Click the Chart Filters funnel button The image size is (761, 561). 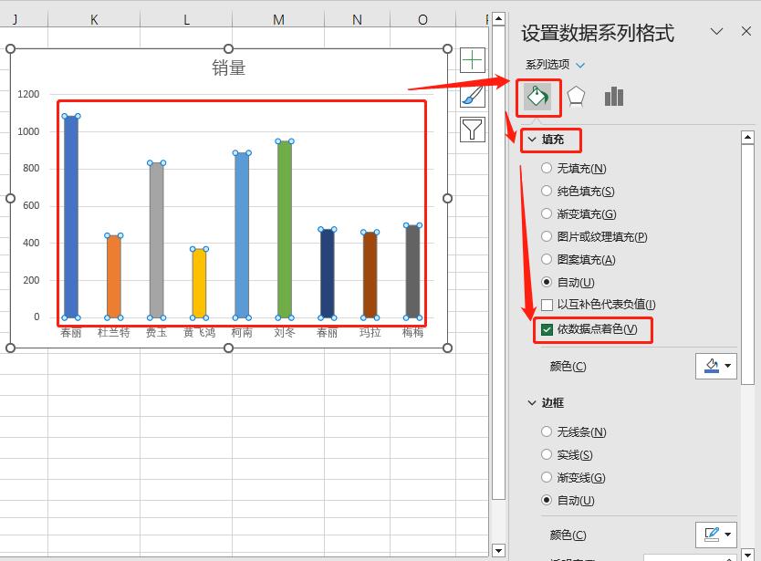coord(473,130)
